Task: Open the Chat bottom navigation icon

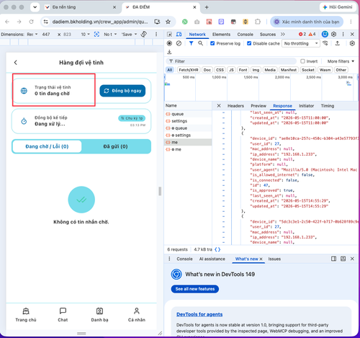Action: click(x=63, y=315)
